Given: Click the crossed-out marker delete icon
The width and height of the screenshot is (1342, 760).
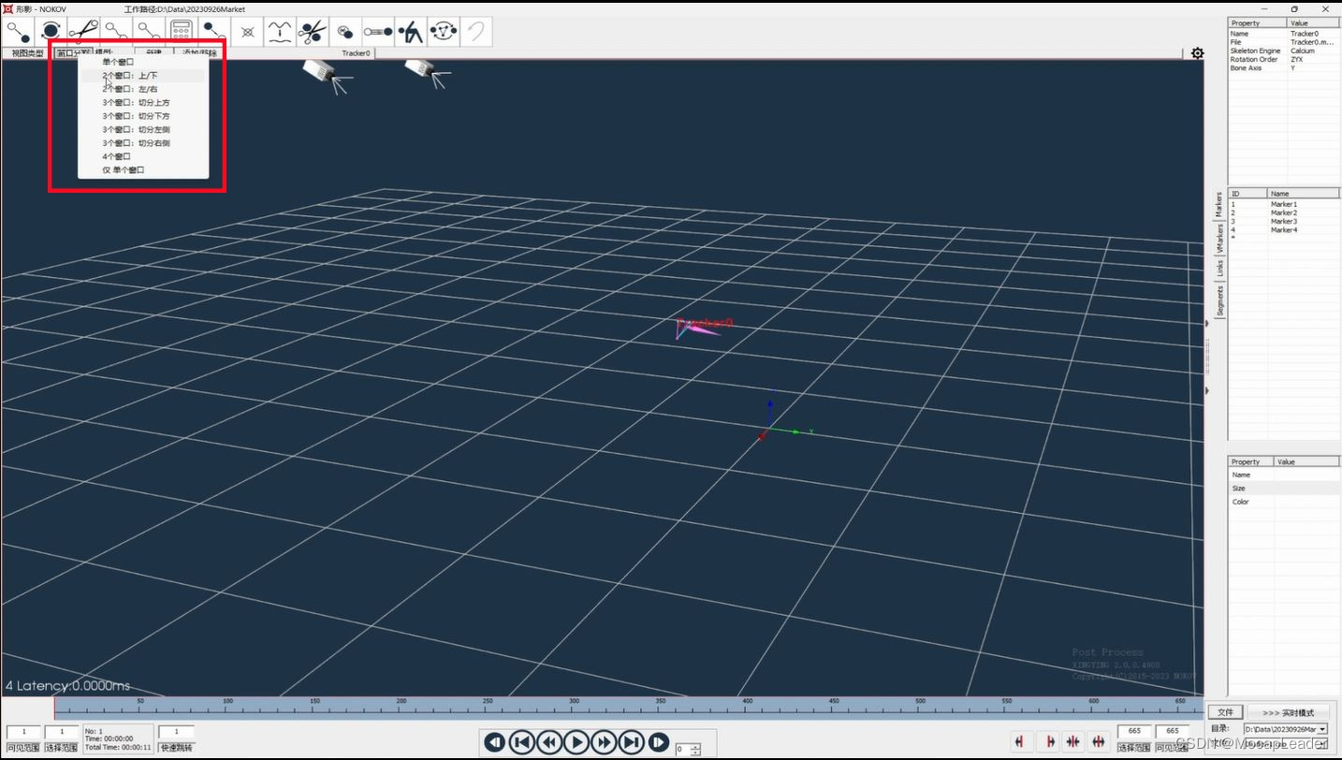Looking at the screenshot, I should [247, 31].
